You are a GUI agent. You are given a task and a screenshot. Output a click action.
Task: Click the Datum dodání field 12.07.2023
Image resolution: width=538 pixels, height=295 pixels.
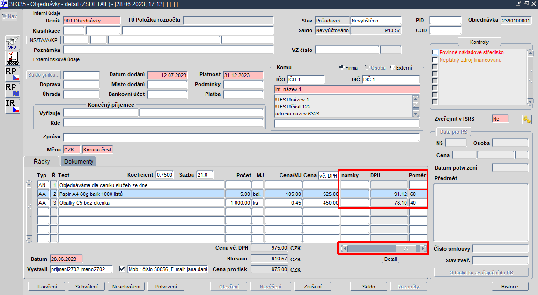coord(168,75)
